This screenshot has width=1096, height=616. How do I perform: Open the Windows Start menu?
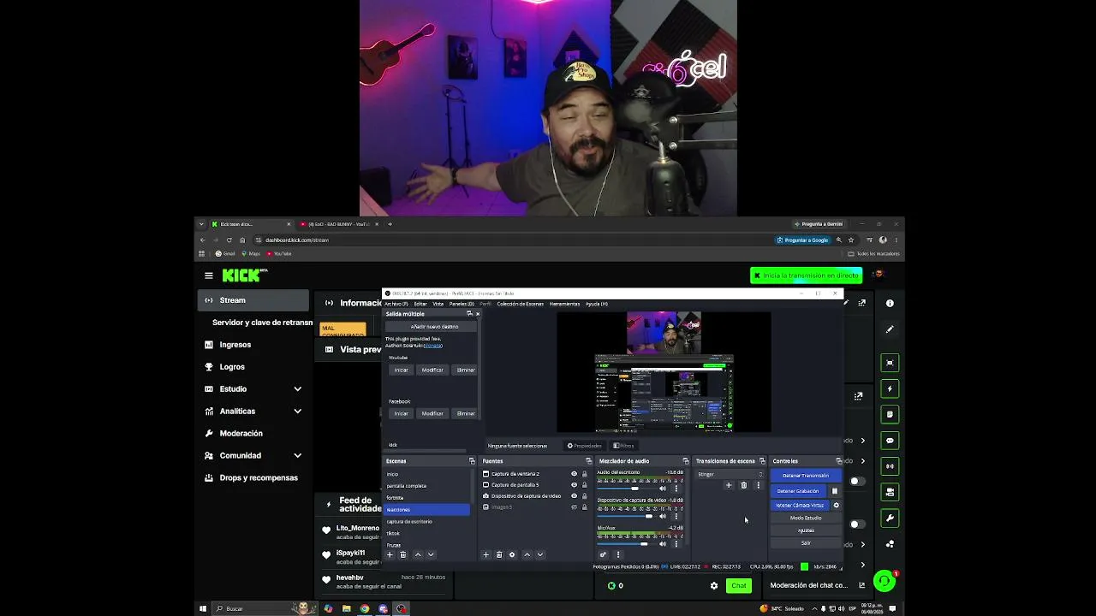tap(203, 608)
